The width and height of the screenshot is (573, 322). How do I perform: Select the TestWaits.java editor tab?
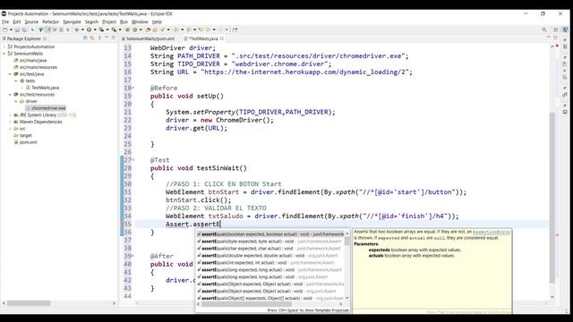point(203,38)
